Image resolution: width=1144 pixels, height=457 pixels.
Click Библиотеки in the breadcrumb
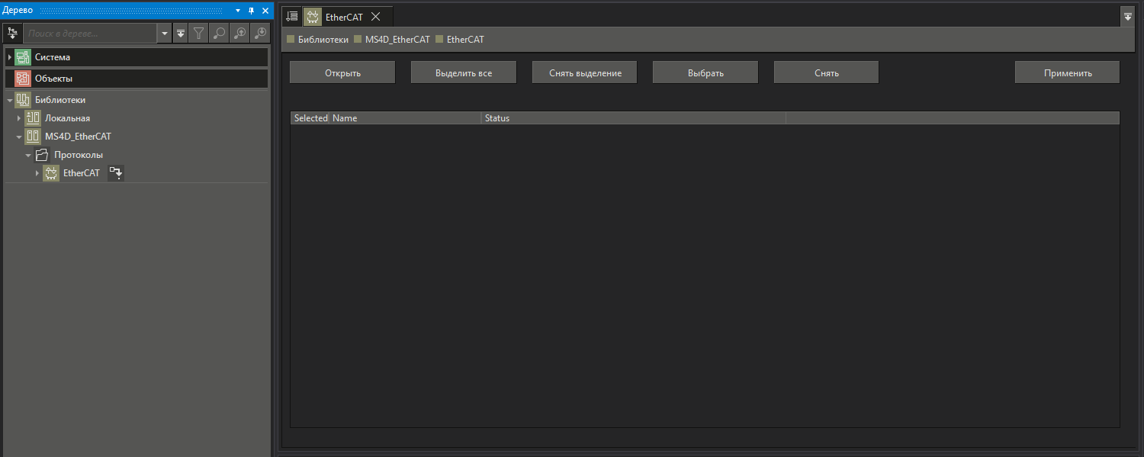pos(323,39)
